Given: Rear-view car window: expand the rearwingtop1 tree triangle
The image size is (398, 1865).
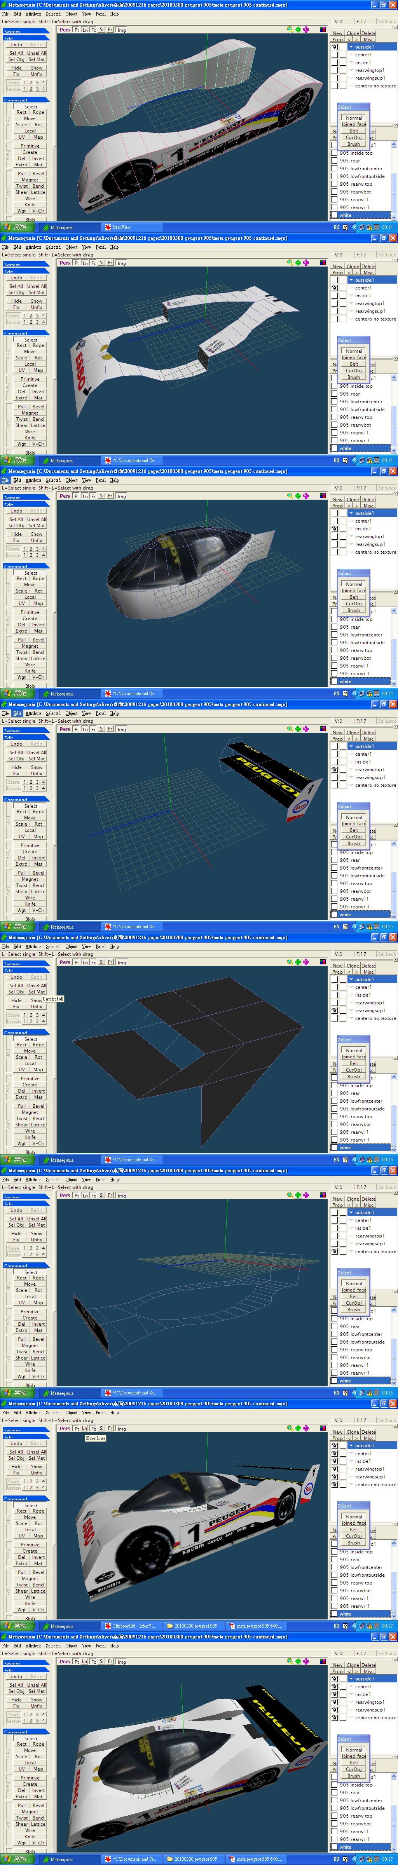Looking at the screenshot, I should coord(351,1702).
